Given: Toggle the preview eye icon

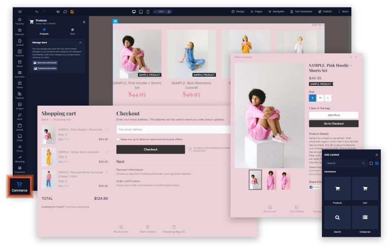Looking at the screenshot, I should tap(57, 11).
